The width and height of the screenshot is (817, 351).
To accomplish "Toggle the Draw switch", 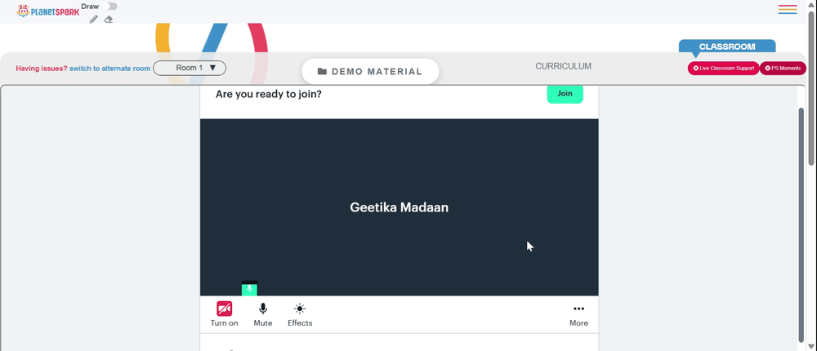I will [109, 7].
